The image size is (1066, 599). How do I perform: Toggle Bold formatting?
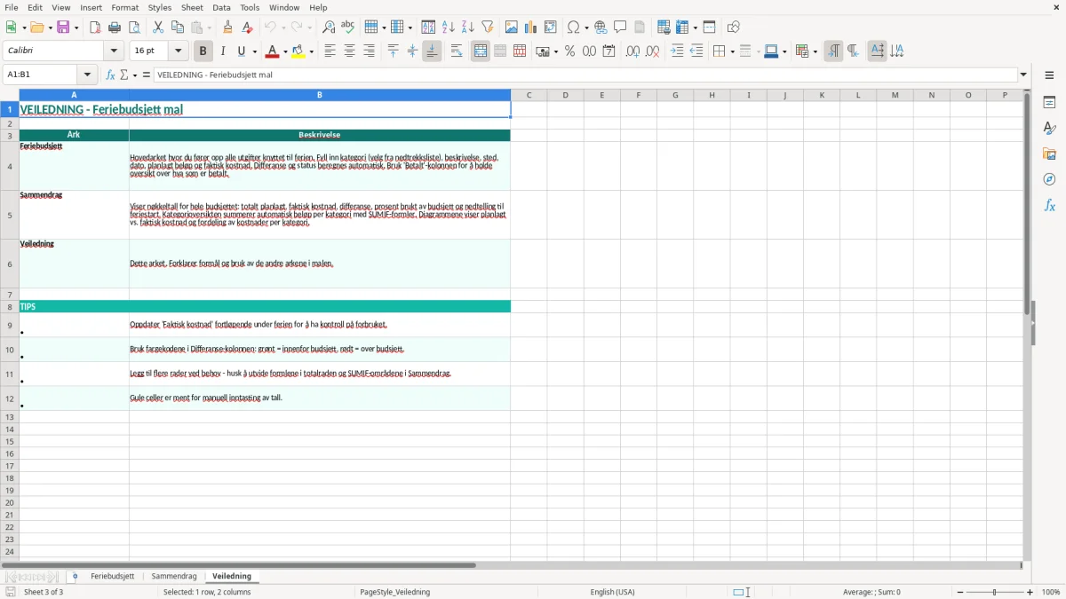pos(203,51)
